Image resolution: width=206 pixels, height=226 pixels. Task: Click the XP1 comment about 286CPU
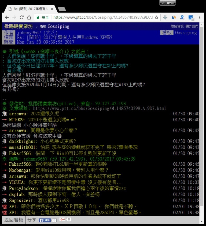101,213
